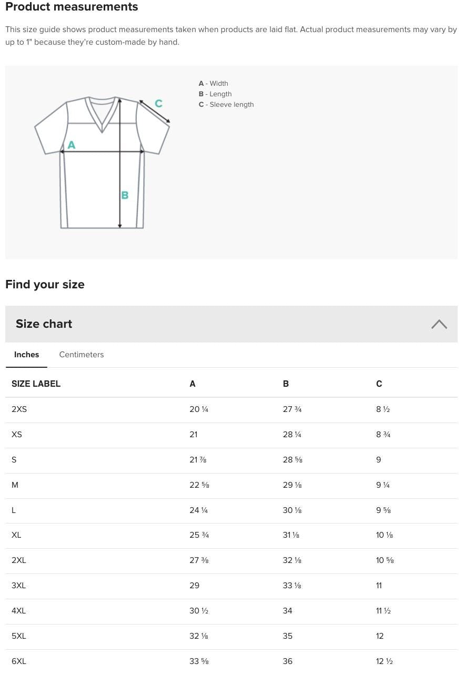Click the 6XL size row label
464x674 pixels.
18,661
